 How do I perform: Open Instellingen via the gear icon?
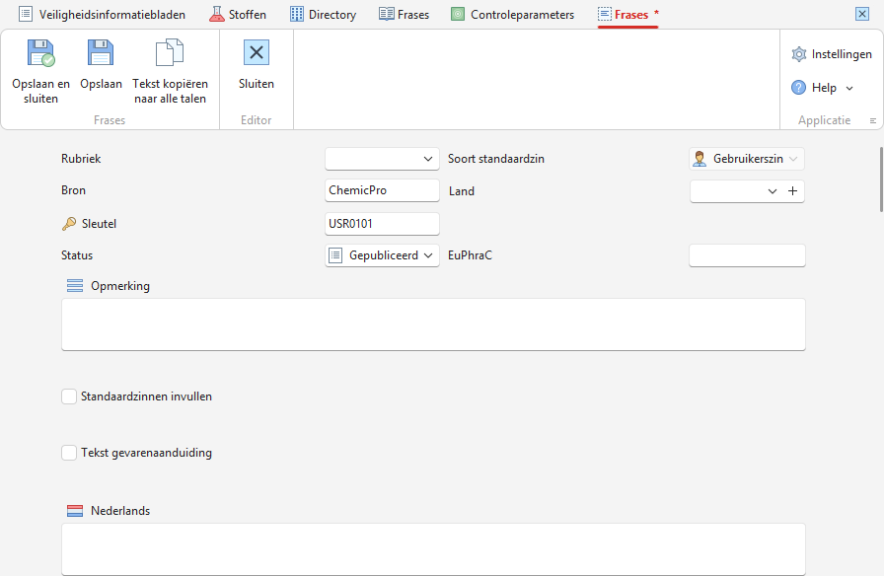coord(799,54)
